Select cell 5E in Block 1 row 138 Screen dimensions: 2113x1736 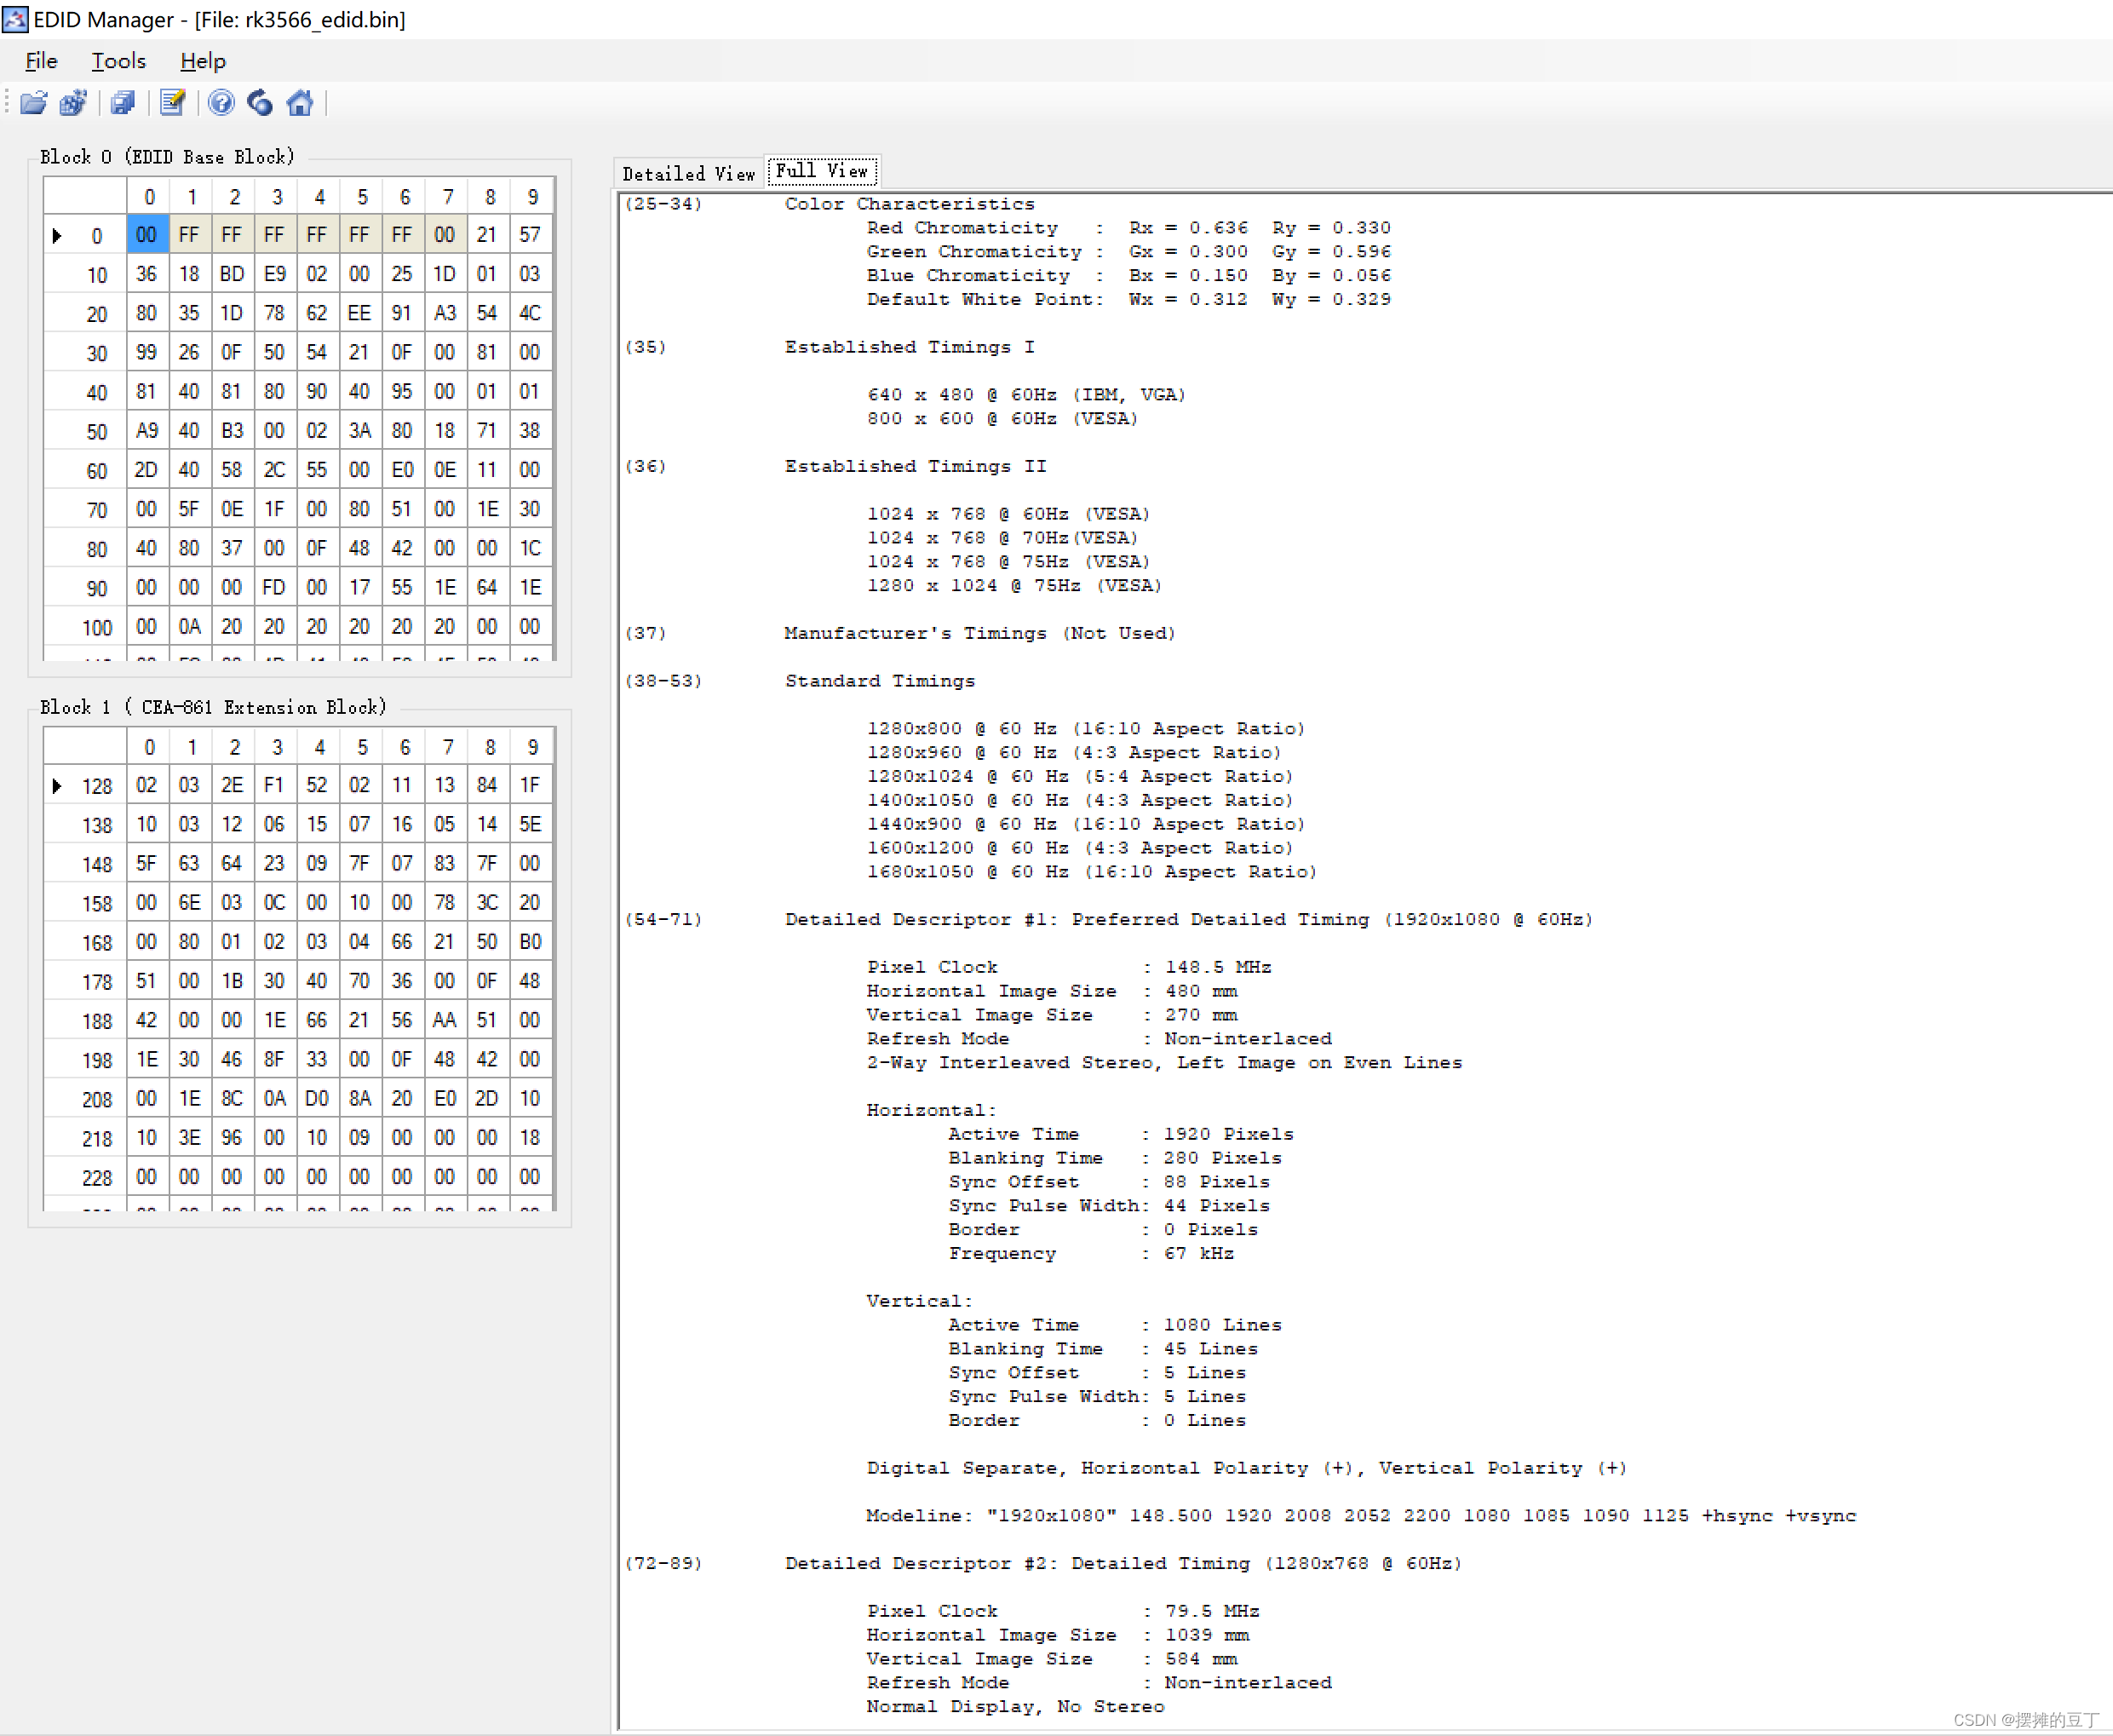[x=530, y=824]
